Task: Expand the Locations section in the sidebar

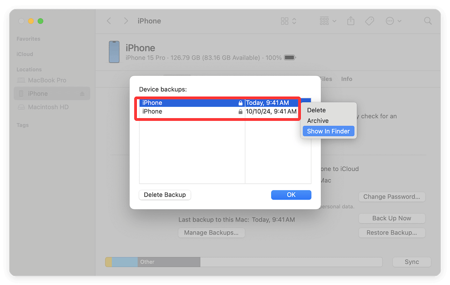Action: [x=28, y=69]
